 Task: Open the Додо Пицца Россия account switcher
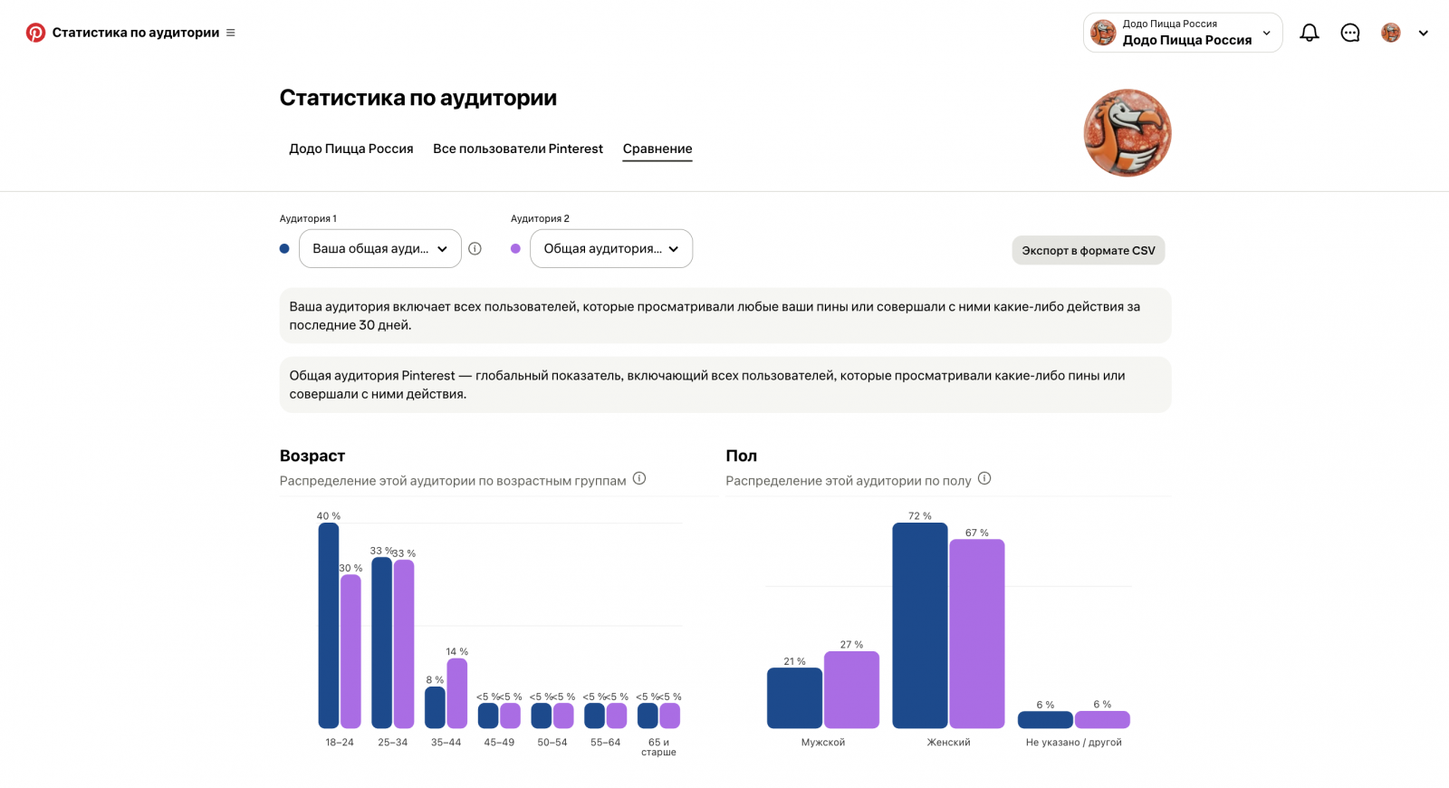pyautogui.click(x=1183, y=33)
